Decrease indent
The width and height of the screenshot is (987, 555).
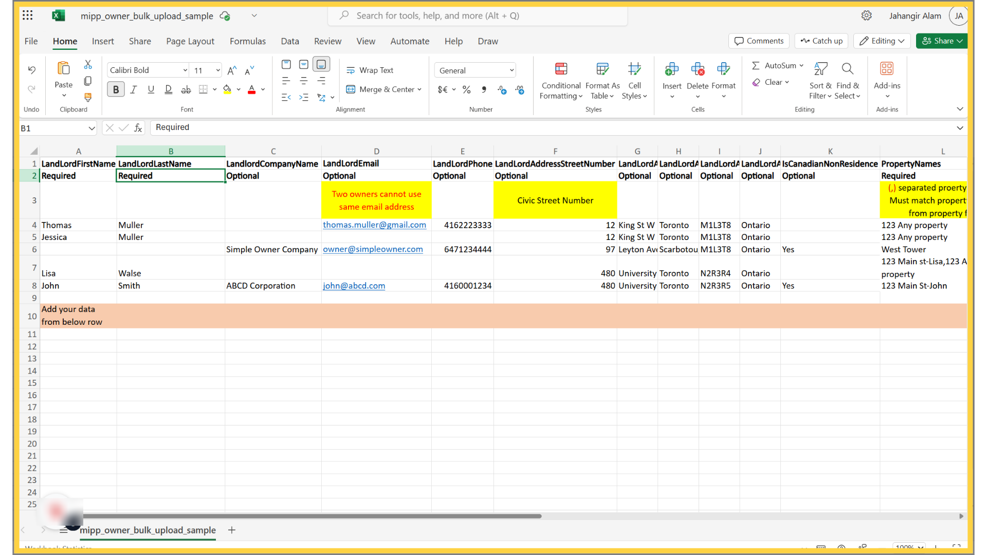pos(286,97)
